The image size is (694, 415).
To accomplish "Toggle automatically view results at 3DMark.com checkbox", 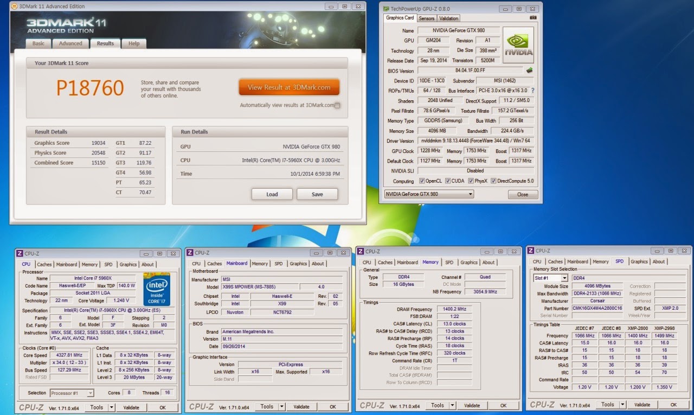I will [x=337, y=105].
